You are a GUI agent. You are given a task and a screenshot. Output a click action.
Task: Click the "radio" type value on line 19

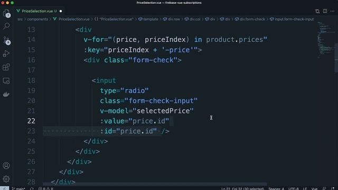pyautogui.click(x=135, y=91)
